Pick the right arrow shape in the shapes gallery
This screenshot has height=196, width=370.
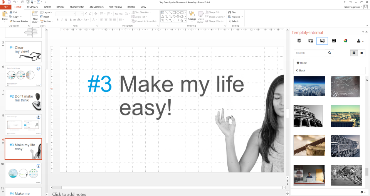point(174,16)
